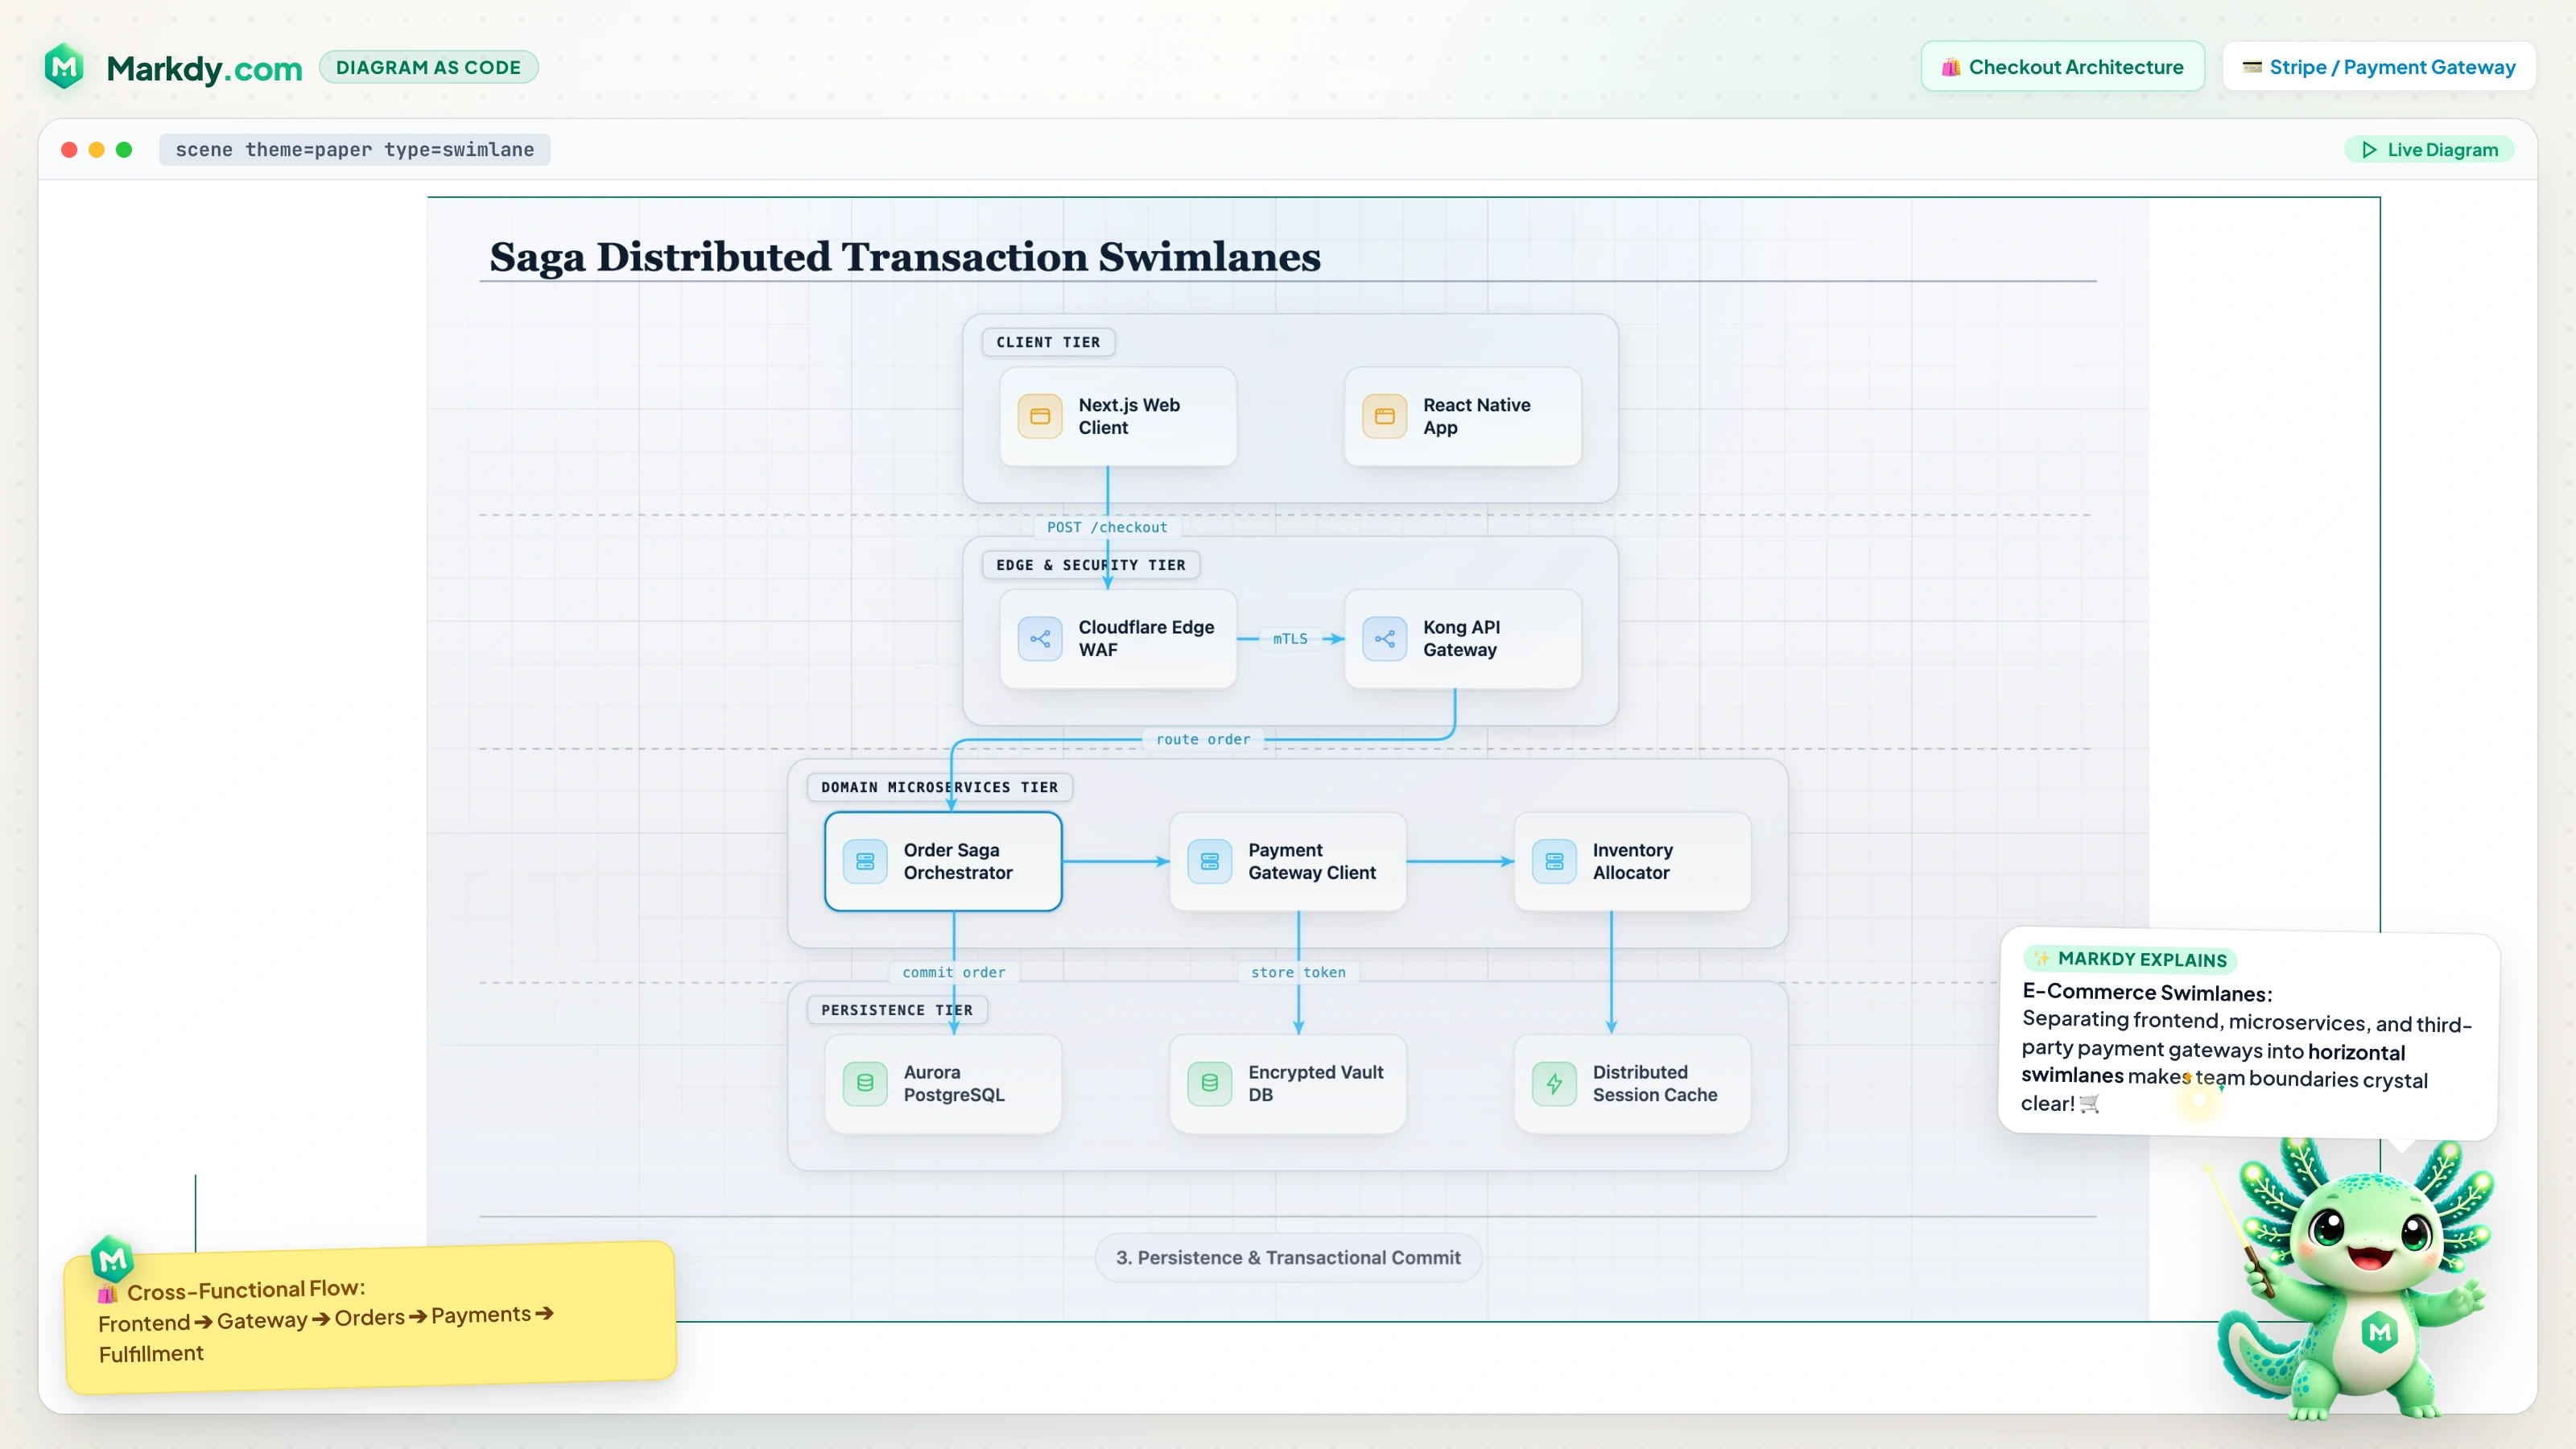Screen dimensions: 2576x1449
Task: Click the commit order edge label
Action: pyautogui.click(x=954, y=972)
